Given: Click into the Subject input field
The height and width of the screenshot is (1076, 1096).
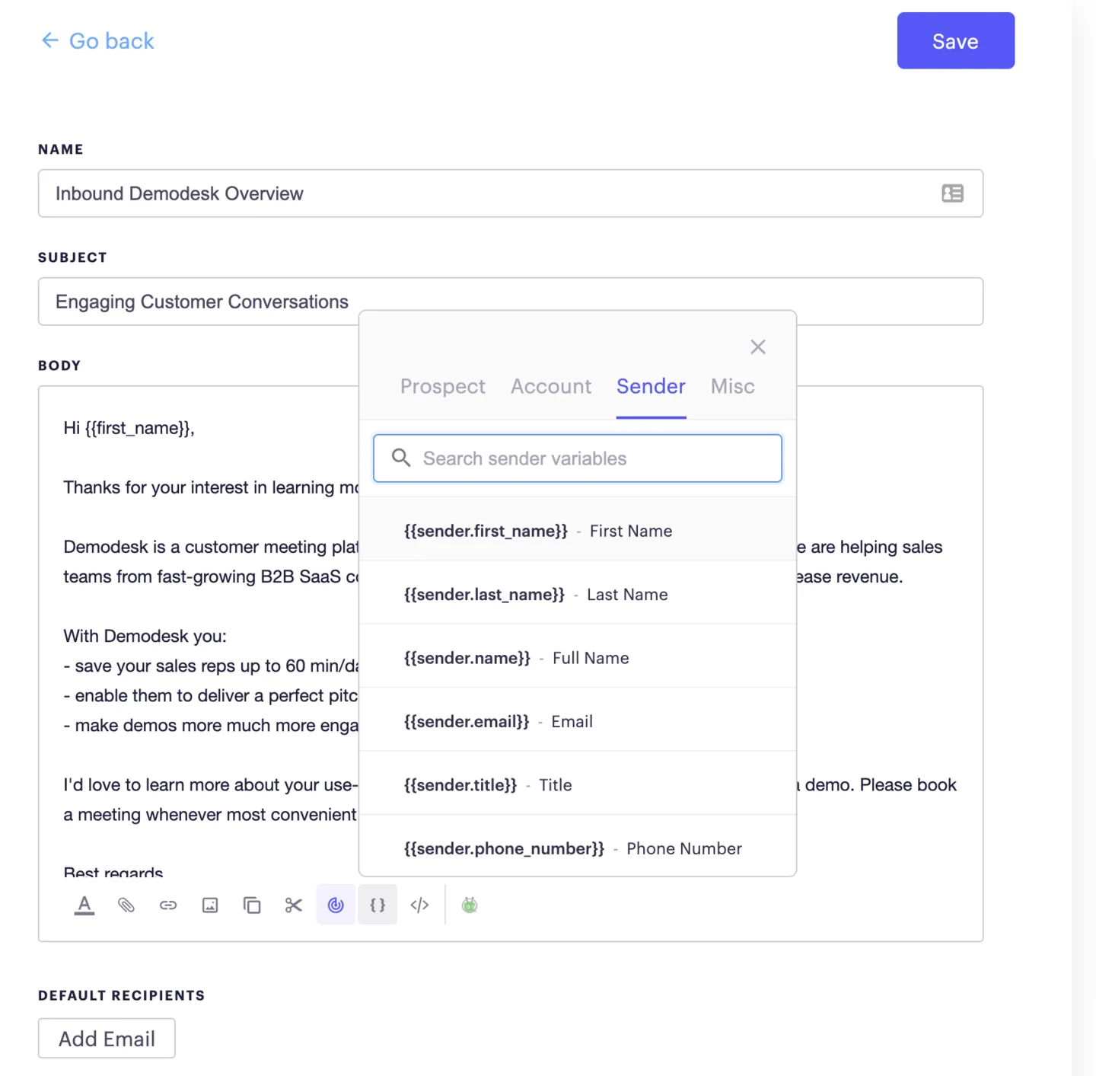Looking at the screenshot, I should pos(511,302).
